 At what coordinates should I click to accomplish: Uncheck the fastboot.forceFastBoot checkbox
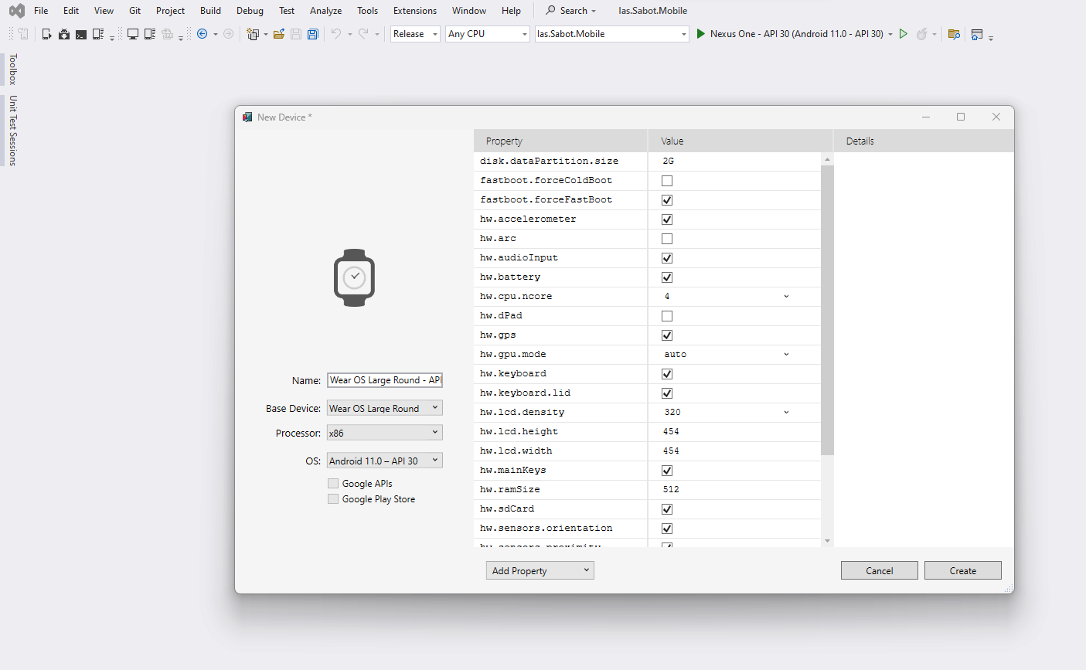pos(667,200)
